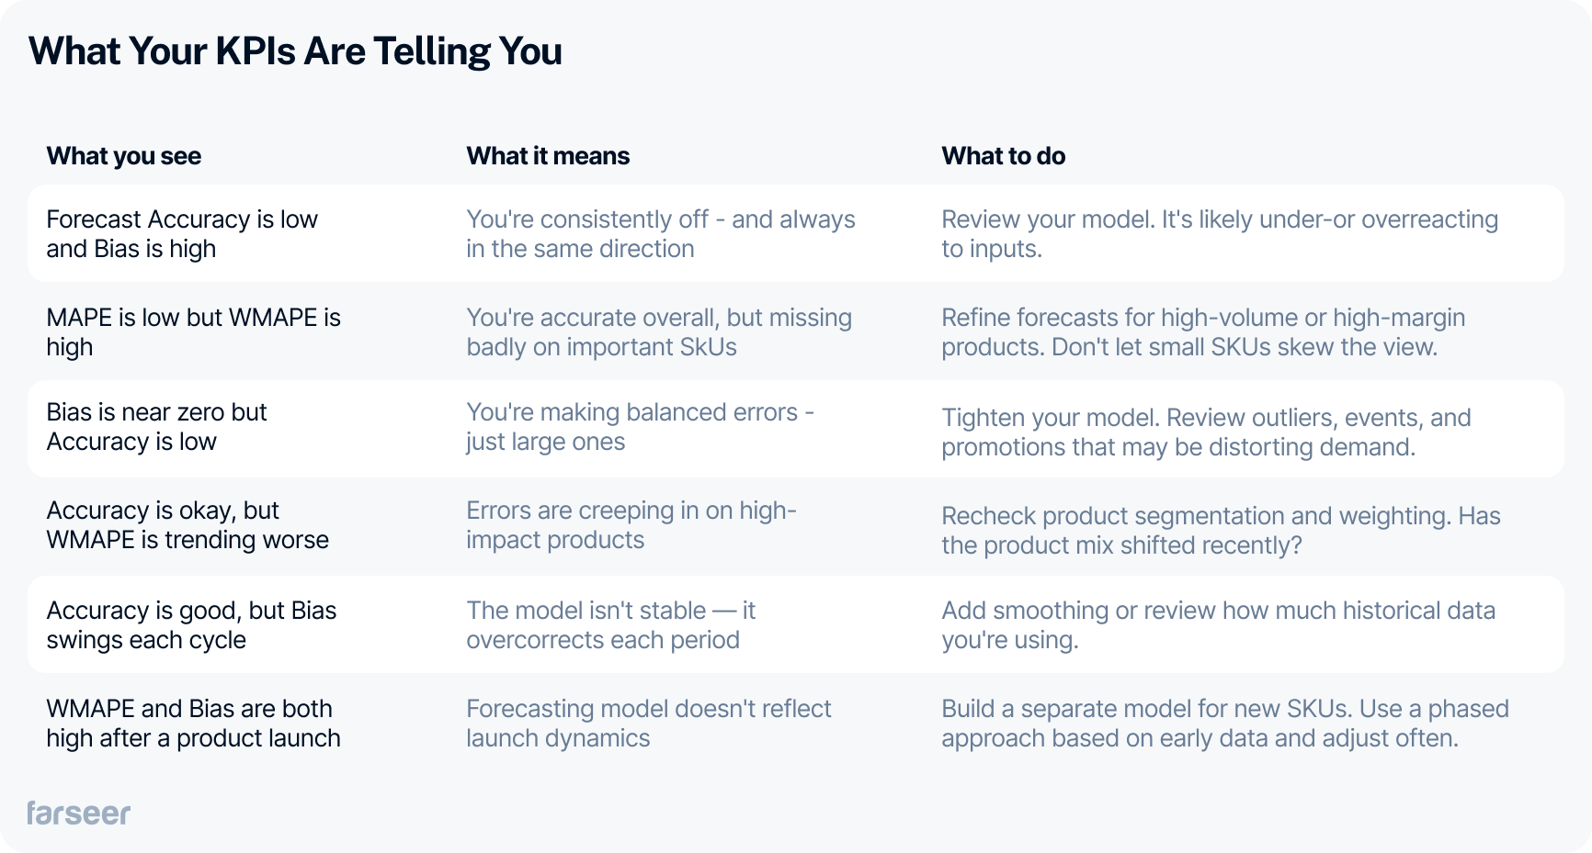This screenshot has height=853, width=1592.
Task: Click "Build a separate model for new SKUs"
Action: tap(1224, 724)
